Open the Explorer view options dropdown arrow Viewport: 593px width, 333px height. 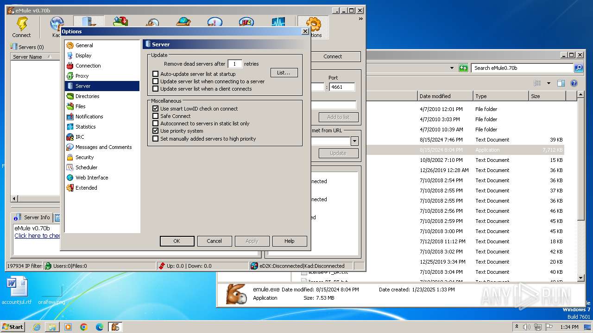coord(549,83)
